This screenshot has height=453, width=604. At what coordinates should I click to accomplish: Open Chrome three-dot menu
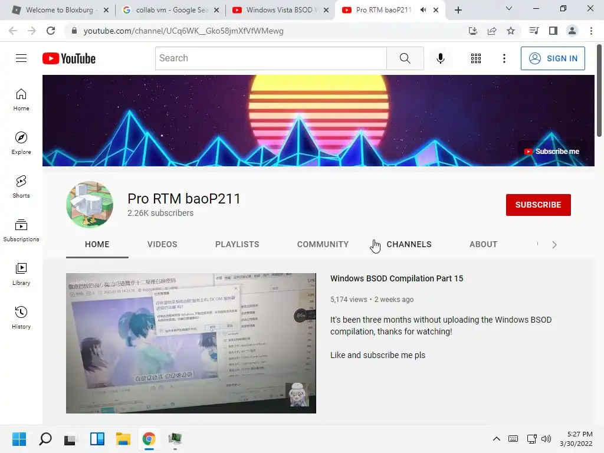(591, 31)
